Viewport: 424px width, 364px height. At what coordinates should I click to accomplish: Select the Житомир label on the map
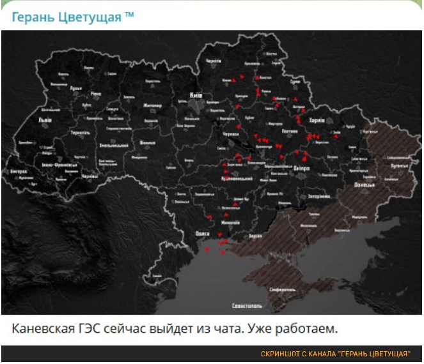point(152,105)
